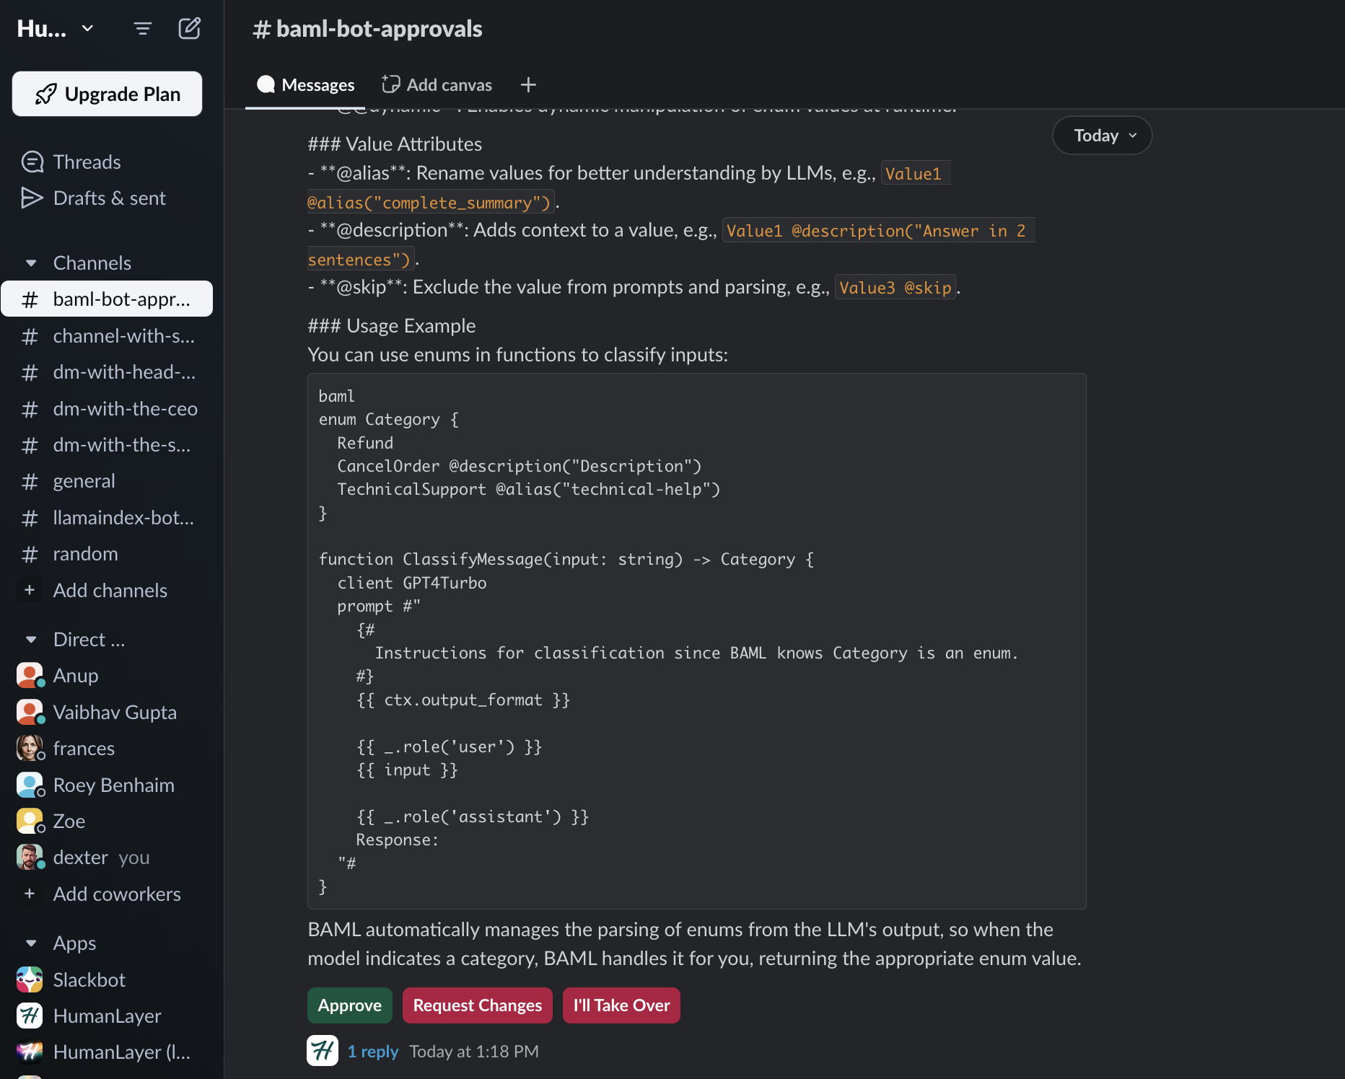Open the 1 reply thread link
Viewport: 1345px width, 1079px height.
coord(372,1052)
